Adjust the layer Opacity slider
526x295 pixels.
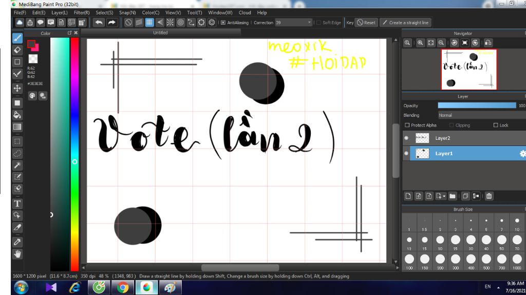tap(477, 106)
